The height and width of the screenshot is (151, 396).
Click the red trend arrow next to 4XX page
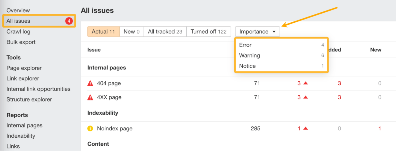pos(305,97)
